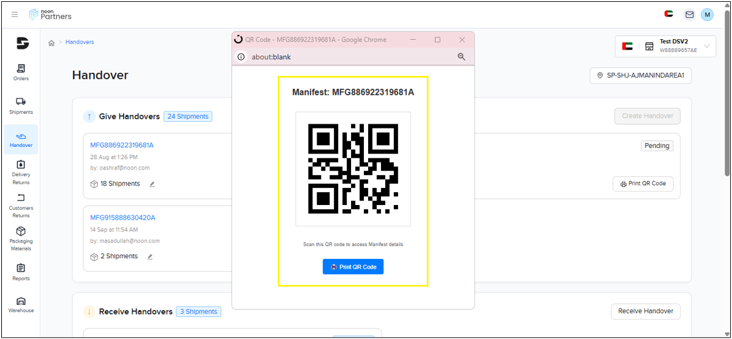Click the Handovers breadcrumb link
The height and width of the screenshot is (339, 732).
(x=80, y=42)
